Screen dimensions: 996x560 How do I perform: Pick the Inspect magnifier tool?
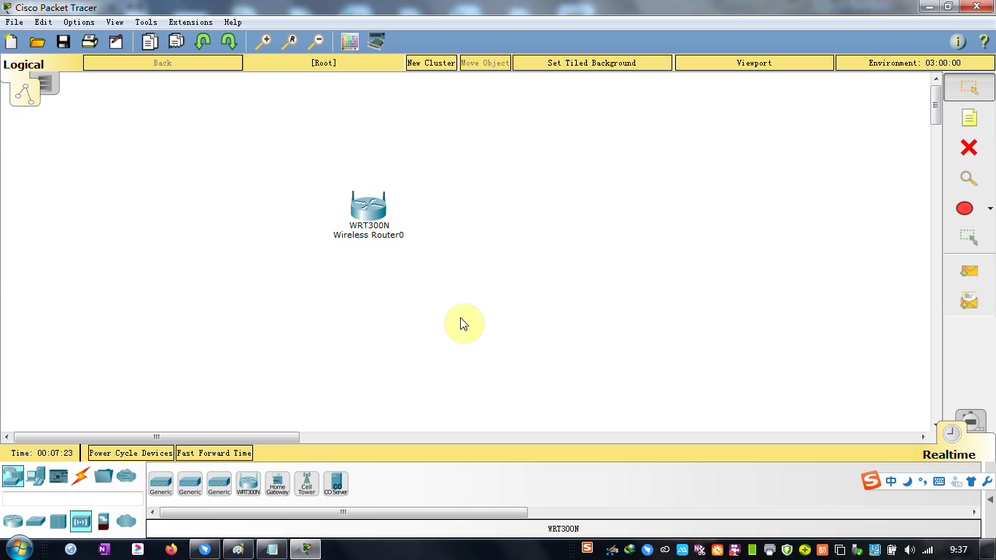tap(969, 178)
